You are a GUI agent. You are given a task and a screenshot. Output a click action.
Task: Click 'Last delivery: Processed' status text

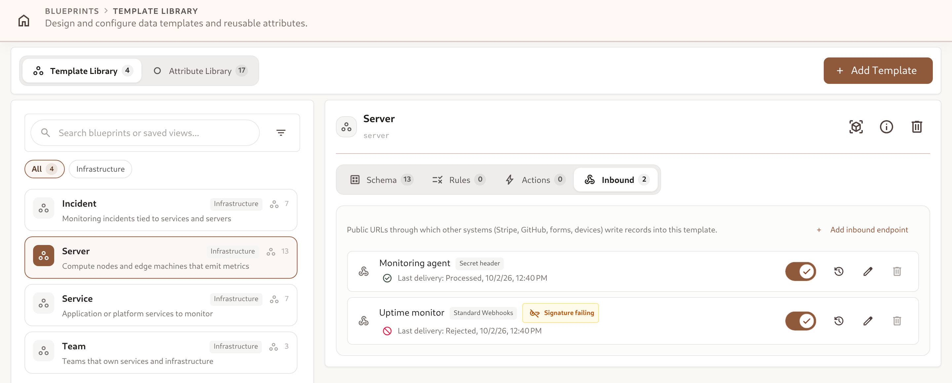click(x=472, y=278)
